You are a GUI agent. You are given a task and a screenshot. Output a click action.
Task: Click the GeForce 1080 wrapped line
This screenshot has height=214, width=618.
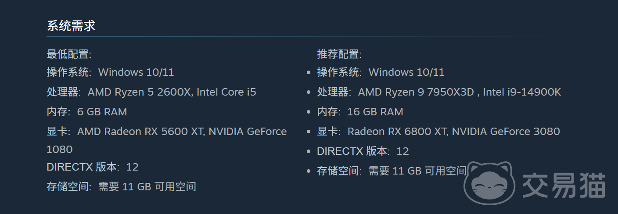click(59, 149)
